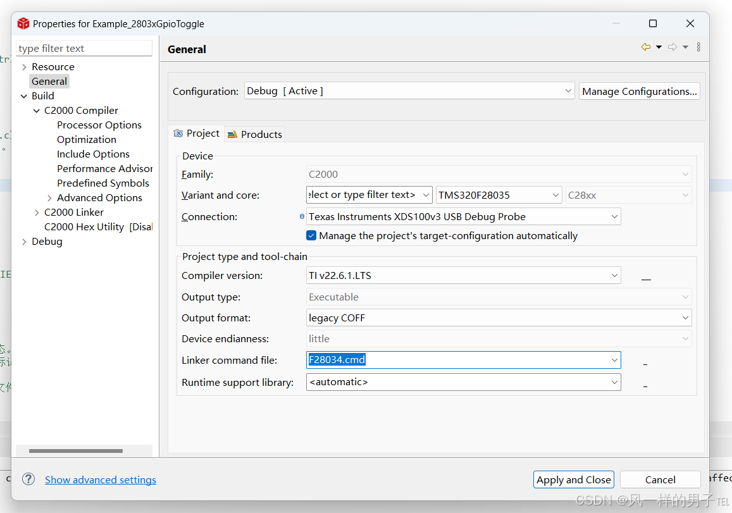The height and width of the screenshot is (513, 732).
Task: Click the help question mark icon
Action: pos(28,479)
